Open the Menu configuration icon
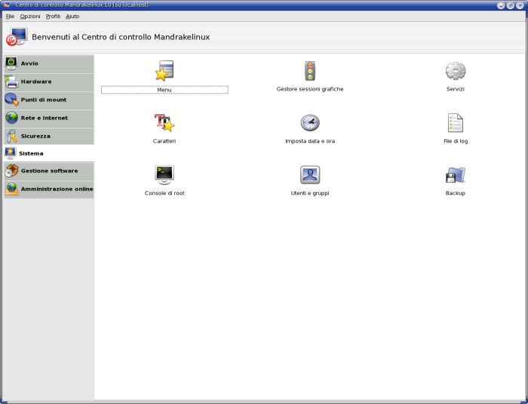The height and width of the screenshot is (404, 528). [x=164, y=71]
